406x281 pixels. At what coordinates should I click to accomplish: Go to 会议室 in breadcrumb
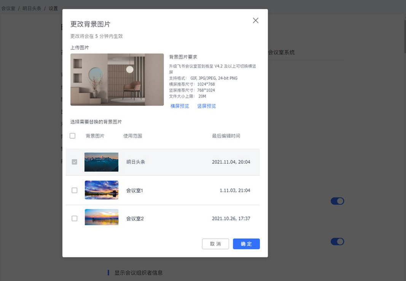coord(8,8)
